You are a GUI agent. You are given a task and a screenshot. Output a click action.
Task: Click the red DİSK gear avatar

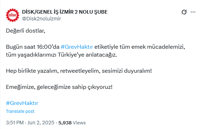click(13, 15)
